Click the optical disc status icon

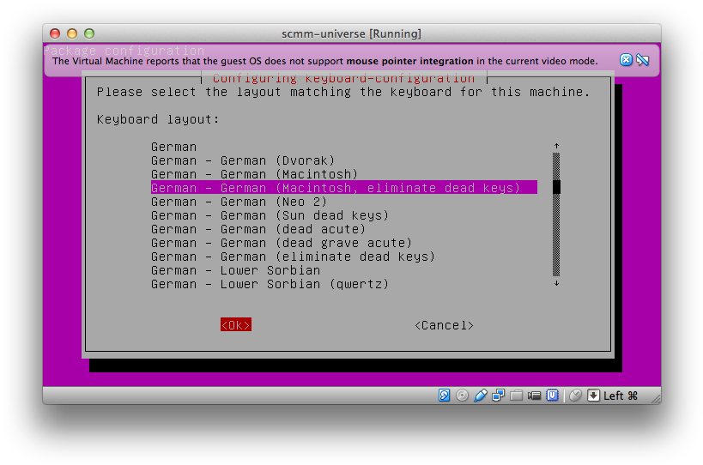(463, 396)
